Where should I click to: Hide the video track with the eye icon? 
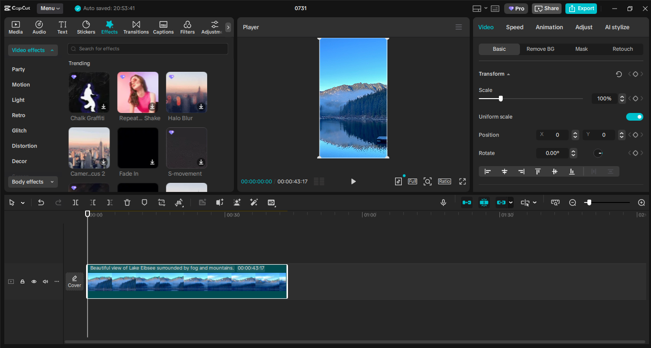33,281
